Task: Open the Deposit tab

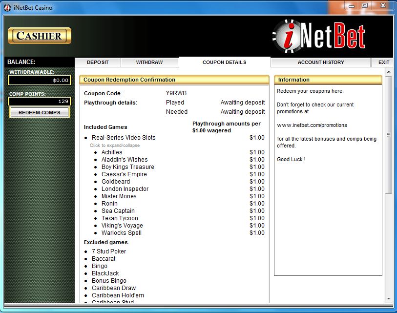Action: 98,63
